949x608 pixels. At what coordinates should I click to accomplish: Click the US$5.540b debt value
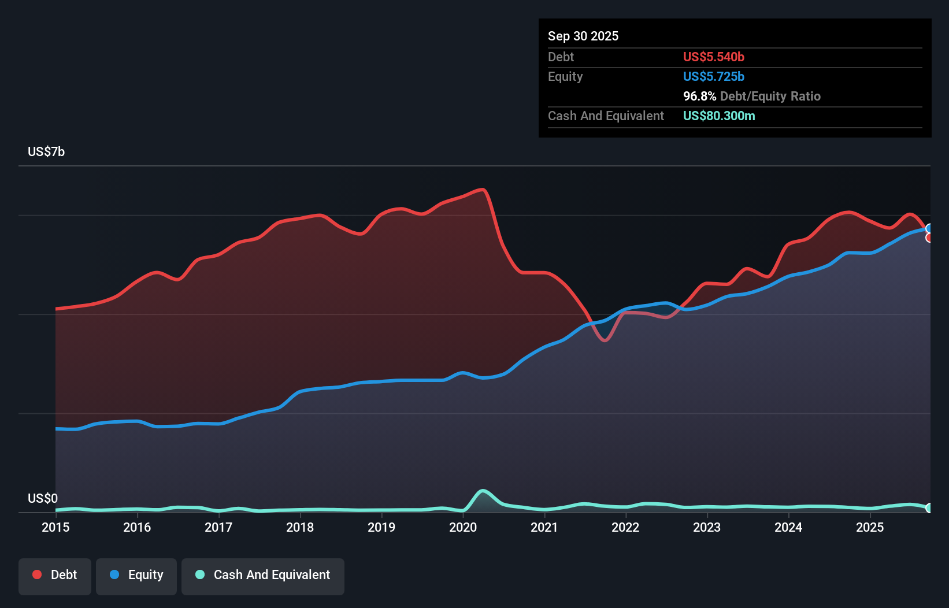(714, 57)
